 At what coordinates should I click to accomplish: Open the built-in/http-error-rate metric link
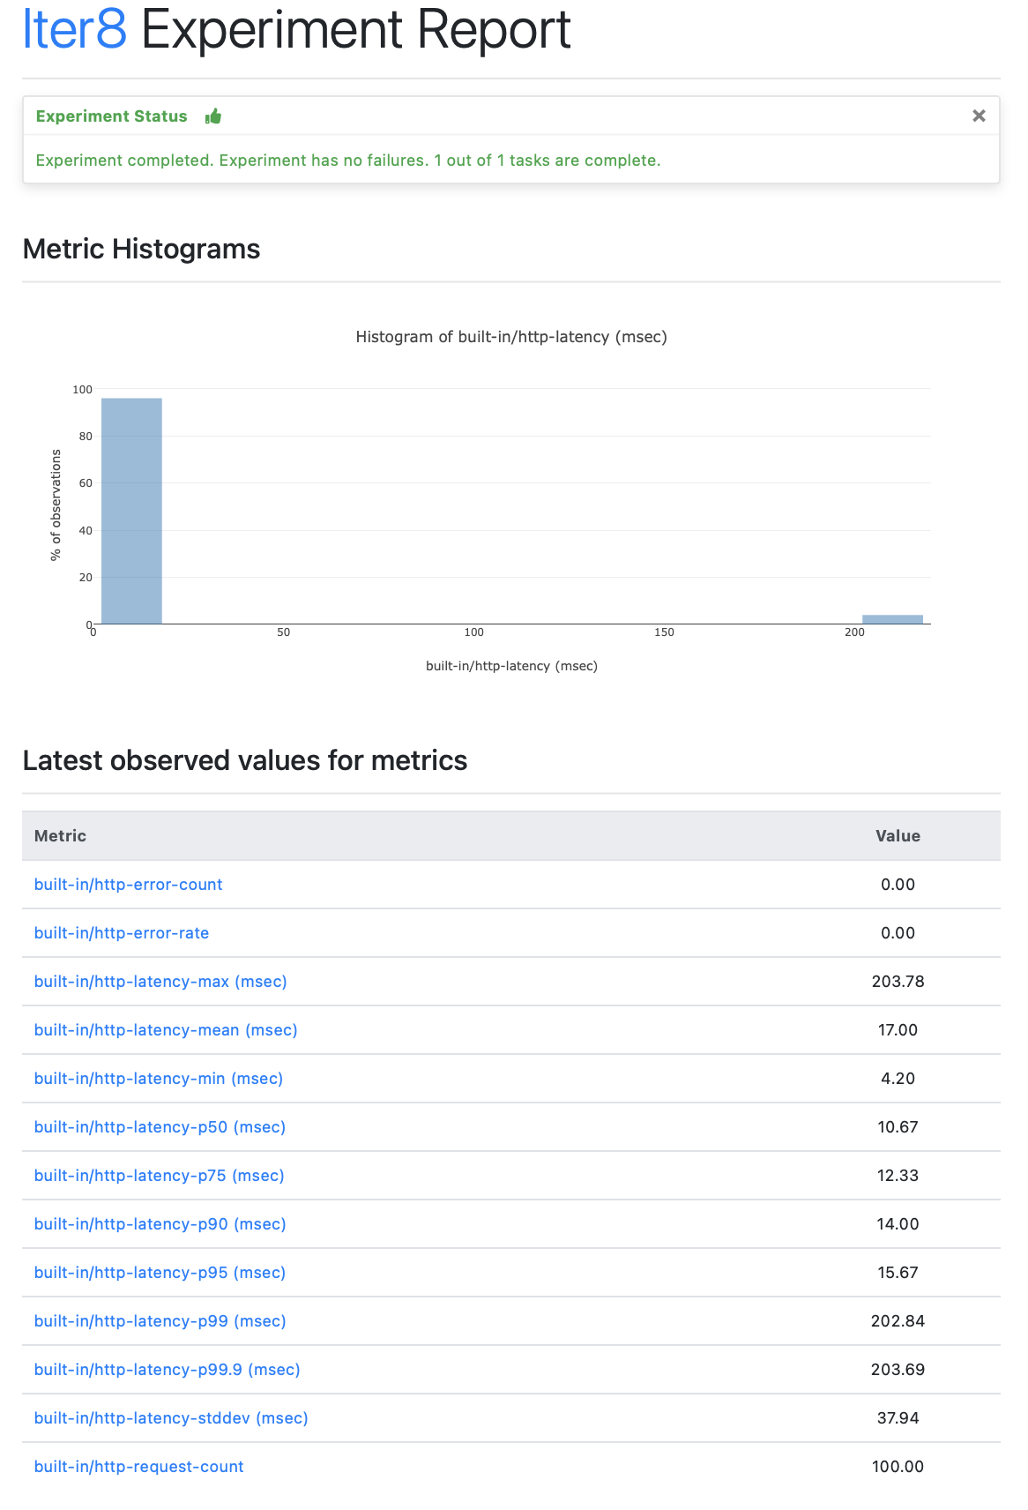coord(122,932)
